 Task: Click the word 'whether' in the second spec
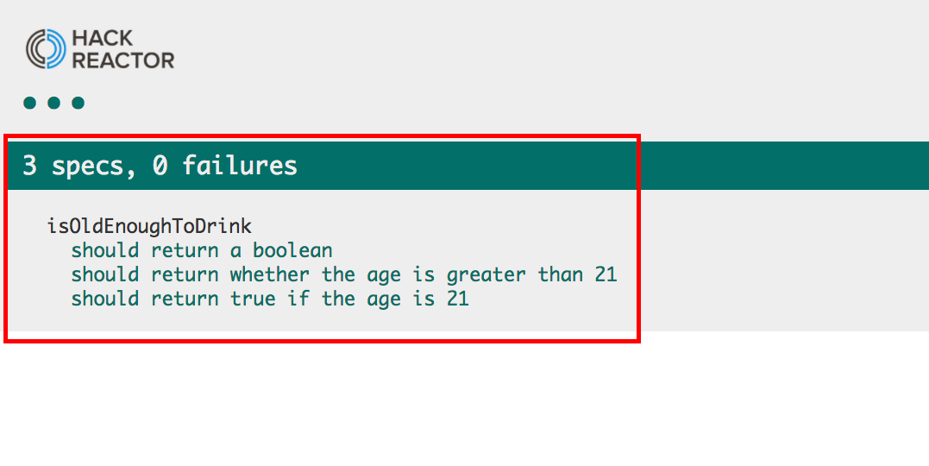click(270, 275)
